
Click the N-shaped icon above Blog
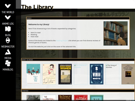coord(8,29)
